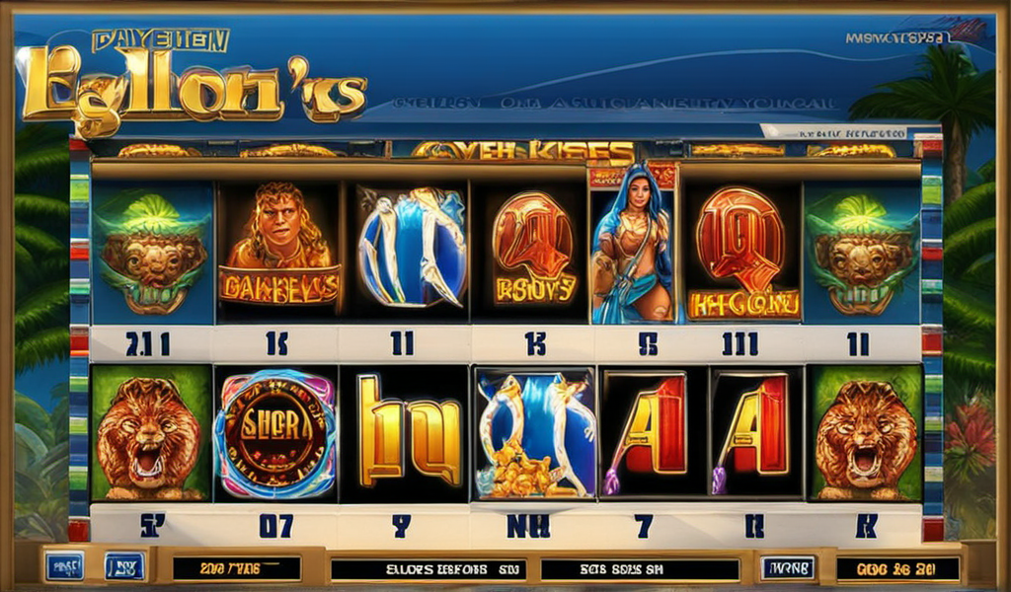Click the bottom-left orange credits display
Screen dimensions: 1011x592
click(x=236, y=568)
